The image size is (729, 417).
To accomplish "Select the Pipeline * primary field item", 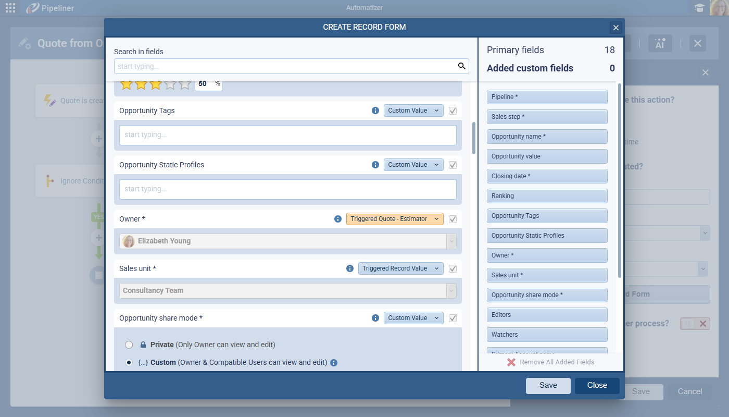I will pos(547,97).
